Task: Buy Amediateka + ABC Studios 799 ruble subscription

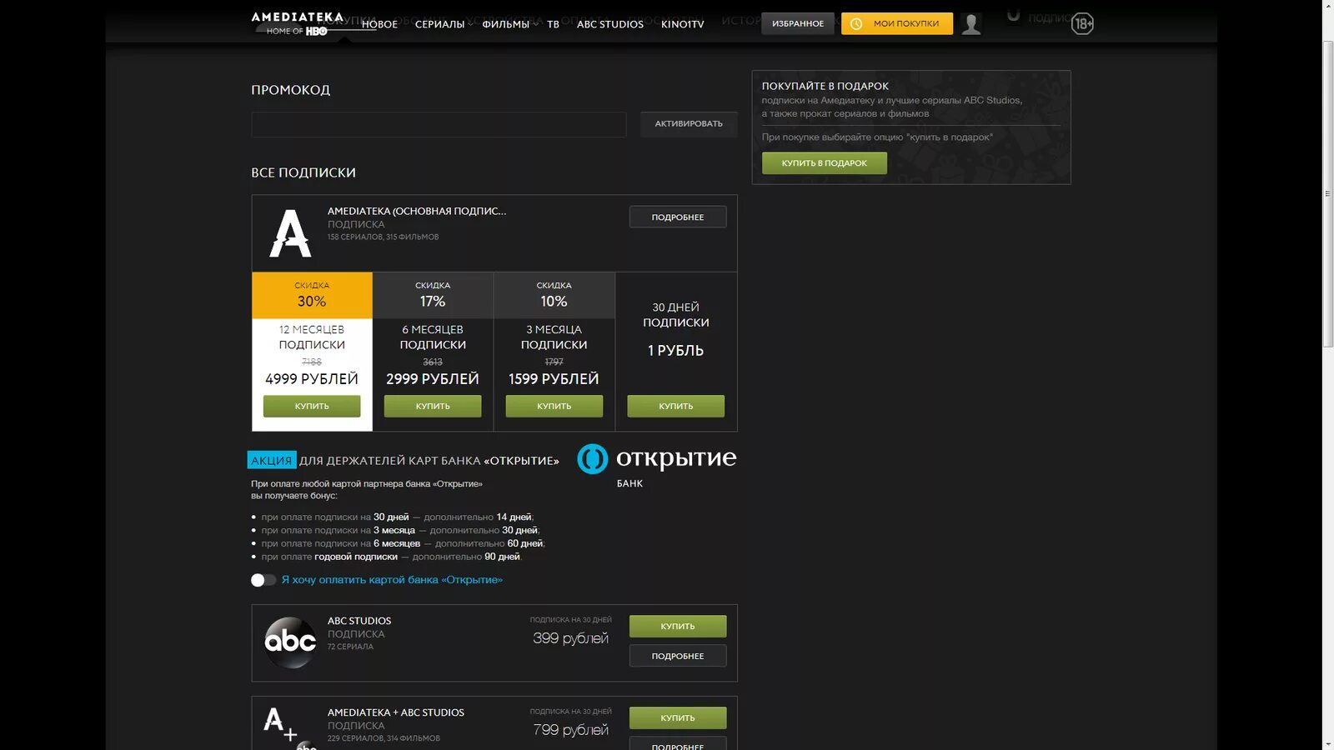Action: point(678,717)
